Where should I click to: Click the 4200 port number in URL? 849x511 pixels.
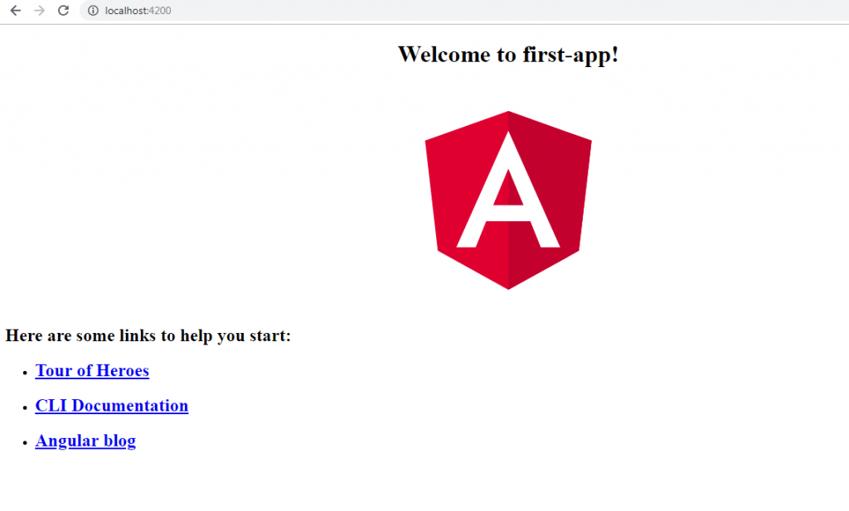[160, 11]
